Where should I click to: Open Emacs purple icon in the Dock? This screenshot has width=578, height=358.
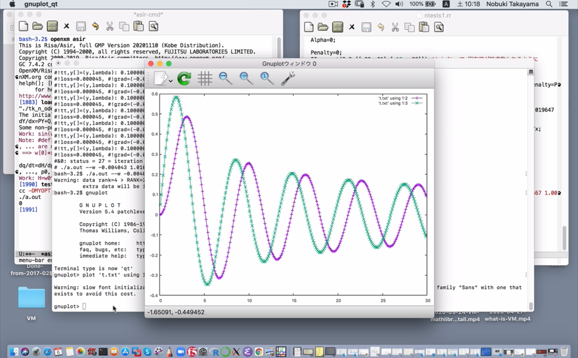(x=247, y=351)
